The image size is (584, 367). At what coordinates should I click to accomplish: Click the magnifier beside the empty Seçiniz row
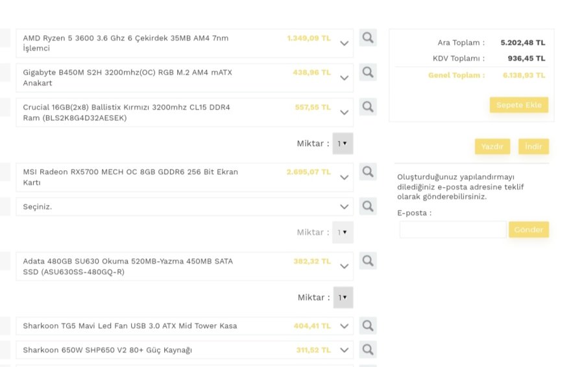(x=368, y=206)
